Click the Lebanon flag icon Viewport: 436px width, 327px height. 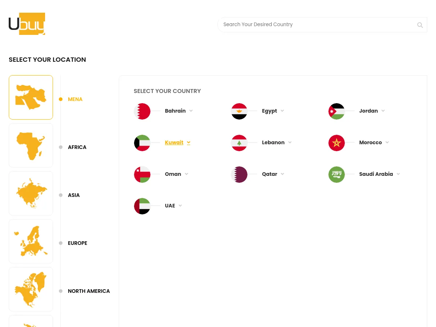point(239,143)
